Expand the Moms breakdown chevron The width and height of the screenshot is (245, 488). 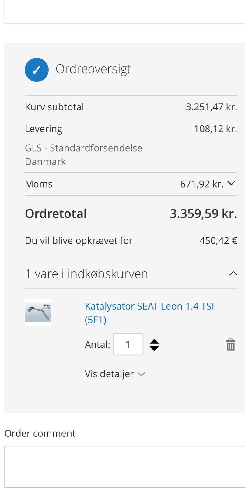(x=231, y=183)
